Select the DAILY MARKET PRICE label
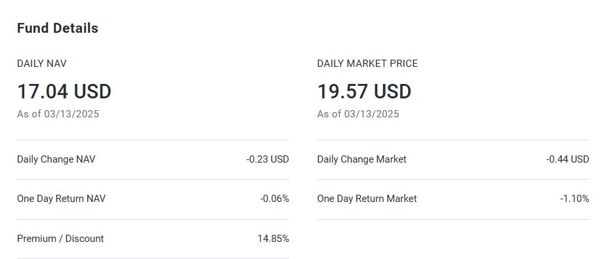The height and width of the screenshot is (259, 604). pyautogui.click(x=367, y=64)
